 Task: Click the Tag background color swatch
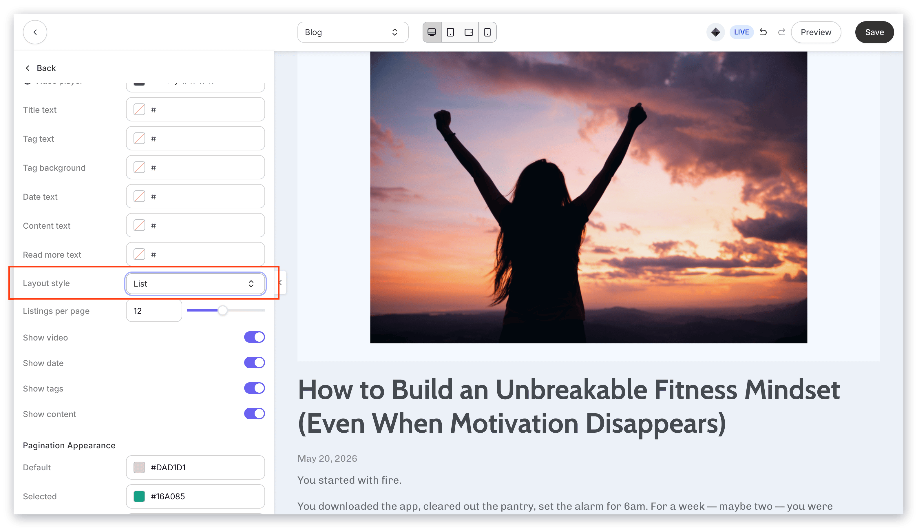click(139, 167)
